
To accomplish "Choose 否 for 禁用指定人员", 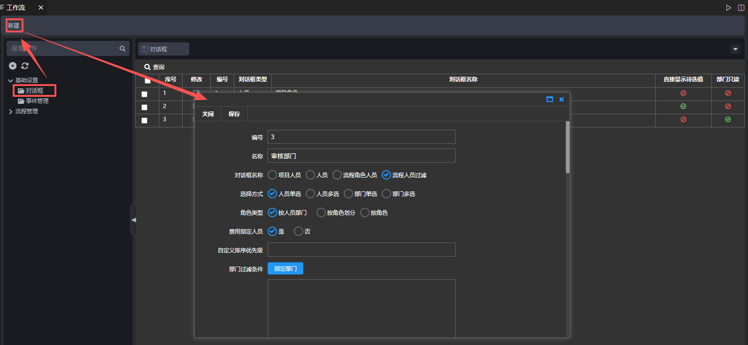I will point(299,231).
